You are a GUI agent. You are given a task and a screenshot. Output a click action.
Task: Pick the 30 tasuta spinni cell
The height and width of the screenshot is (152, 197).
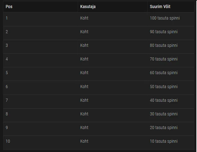164,114
